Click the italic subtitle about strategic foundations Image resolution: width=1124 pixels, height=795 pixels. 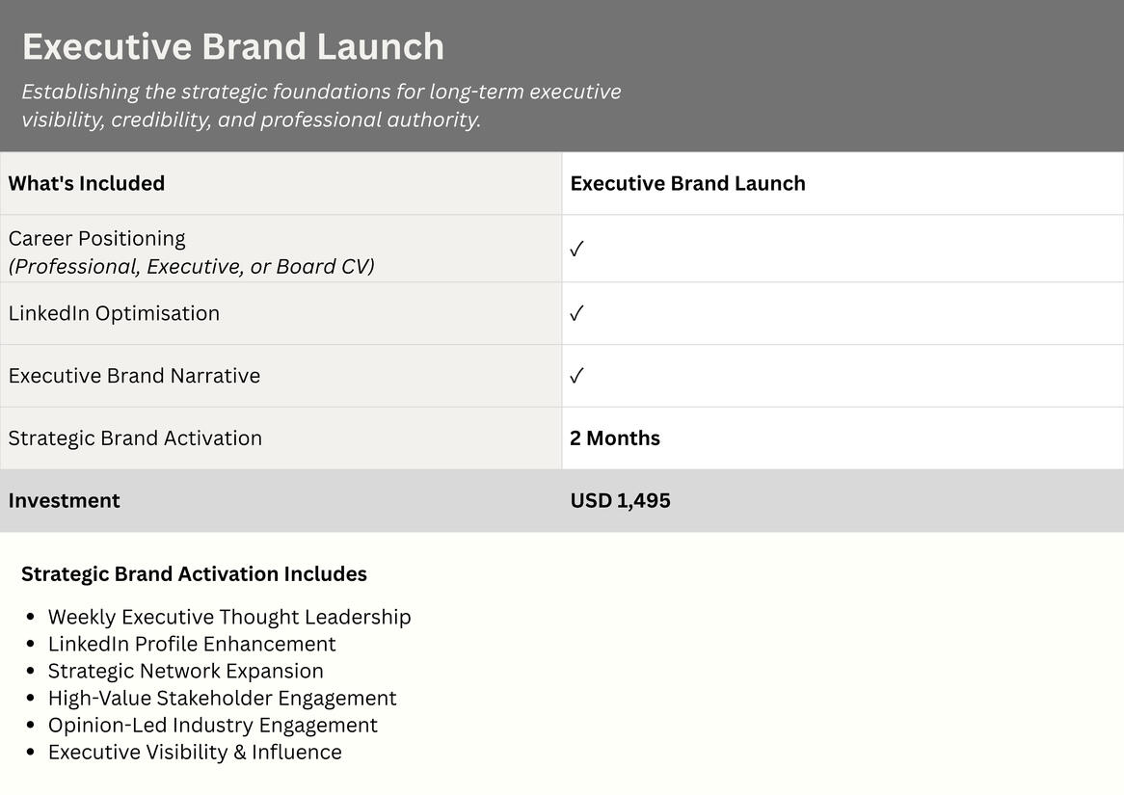point(321,105)
